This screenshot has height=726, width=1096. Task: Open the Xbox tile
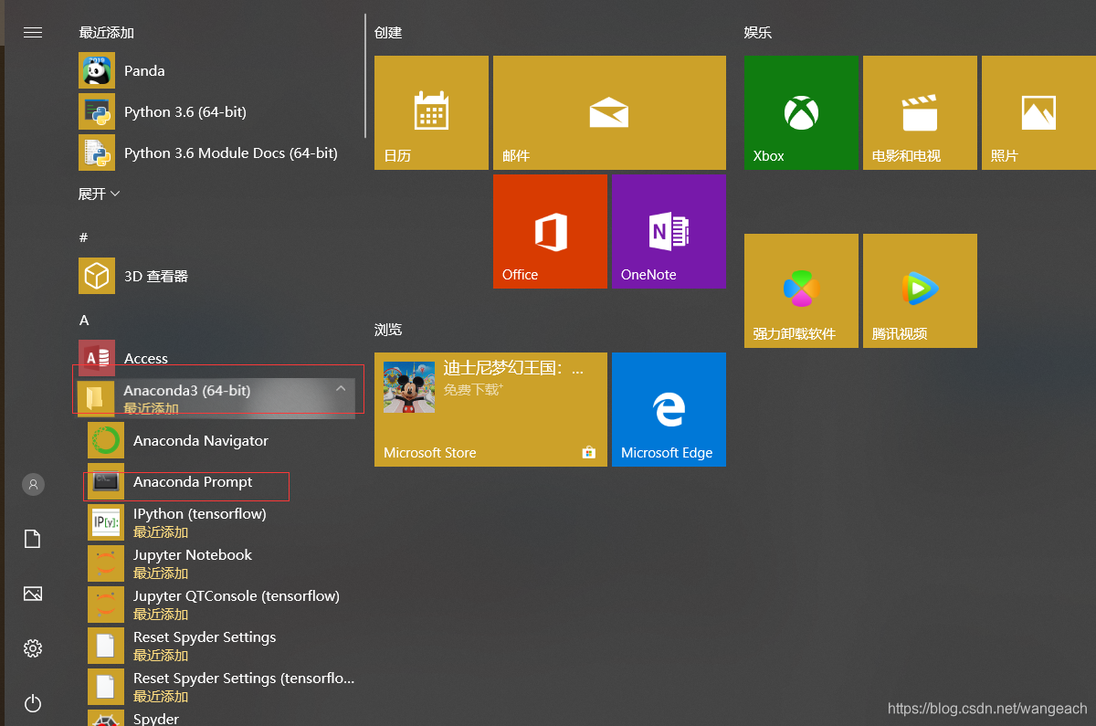tap(801, 112)
